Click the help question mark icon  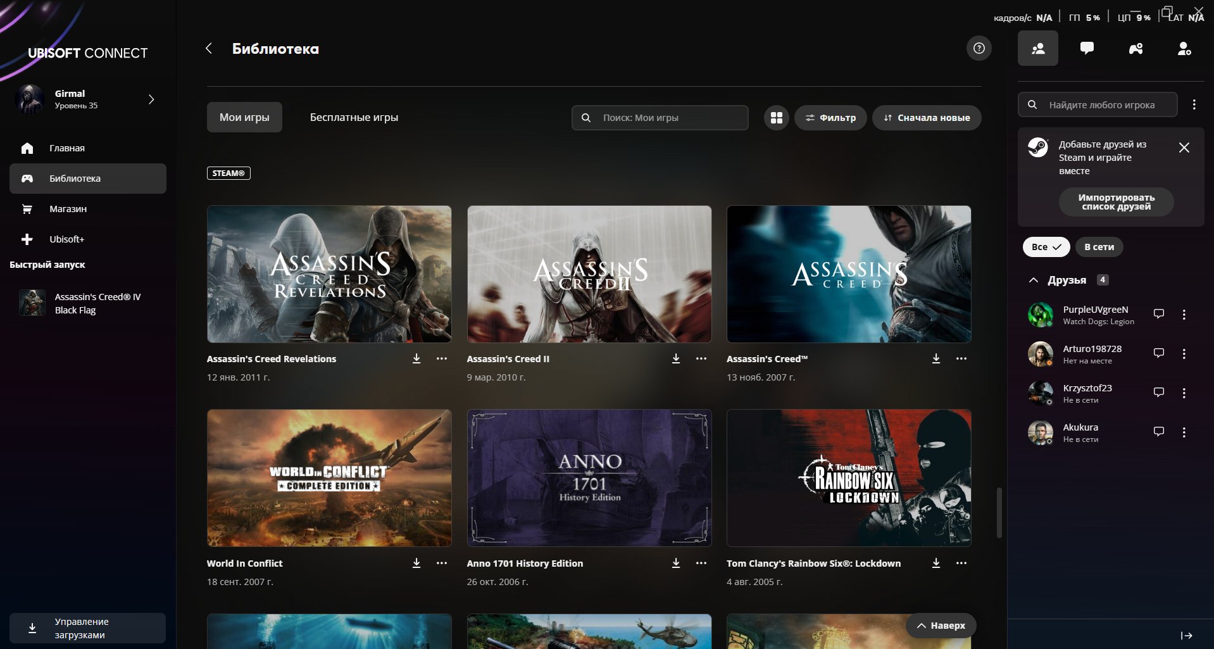(979, 48)
